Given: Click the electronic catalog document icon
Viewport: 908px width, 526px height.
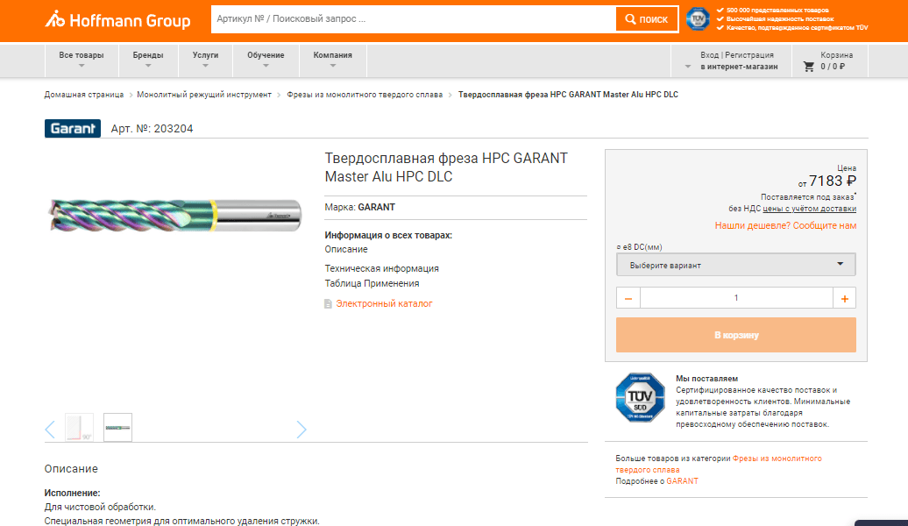Looking at the screenshot, I should pos(328,303).
